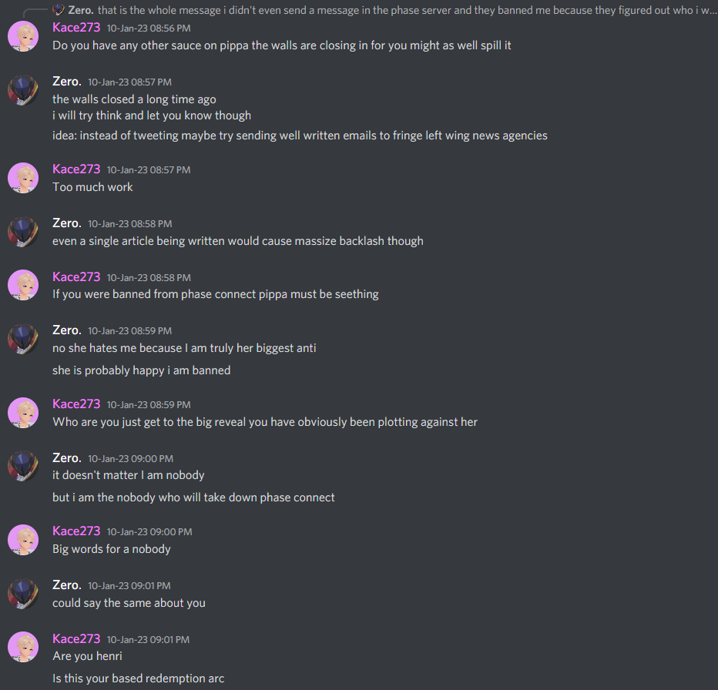
Task: Click the Kace273 username above 'Too much work'
Action: coord(76,169)
